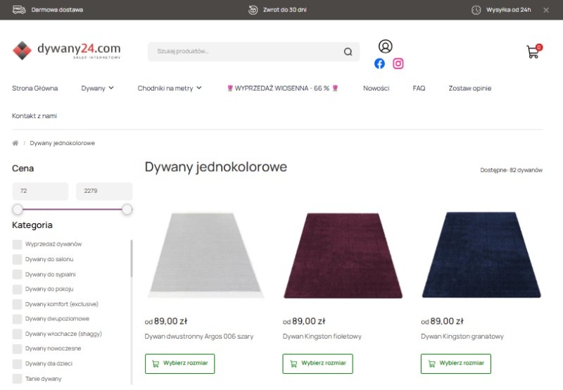The height and width of the screenshot is (390, 563).
Task: Click cart icon in Kingston granatowy button
Action: (x=431, y=364)
